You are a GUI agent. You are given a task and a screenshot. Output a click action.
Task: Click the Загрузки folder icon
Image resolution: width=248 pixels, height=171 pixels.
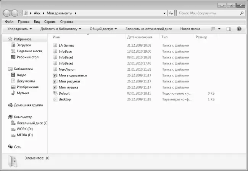tap(13, 45)
